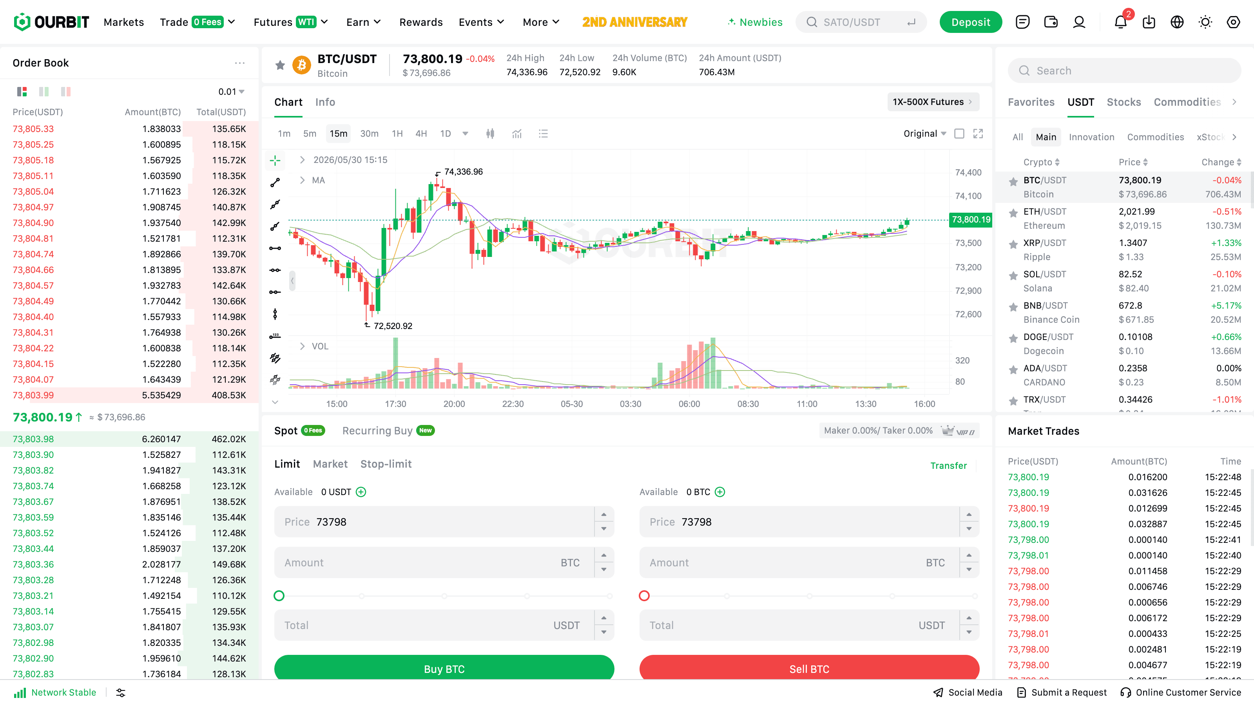Open the wallet icon in header
This screenshot has height=705, width=1254.
click(x=1051, y=22)
